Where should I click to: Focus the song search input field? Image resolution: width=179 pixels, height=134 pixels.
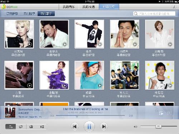point(154,14)
